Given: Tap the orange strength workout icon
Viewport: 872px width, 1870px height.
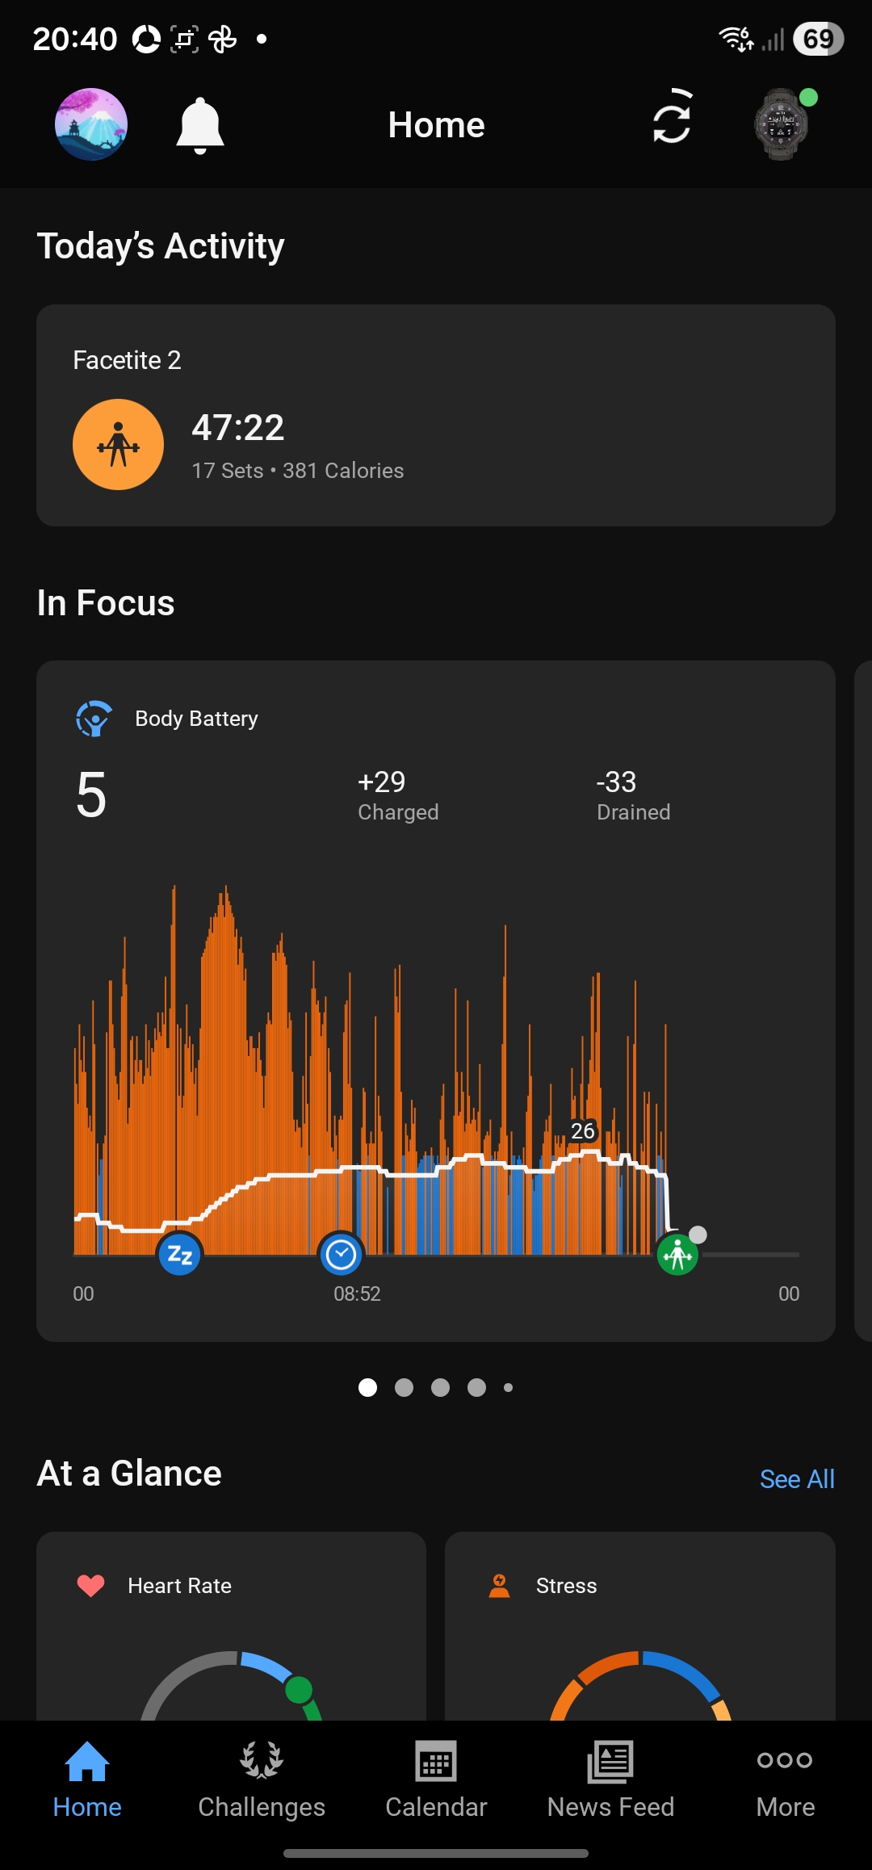Looking at the screenshot, I should [119, 444].
